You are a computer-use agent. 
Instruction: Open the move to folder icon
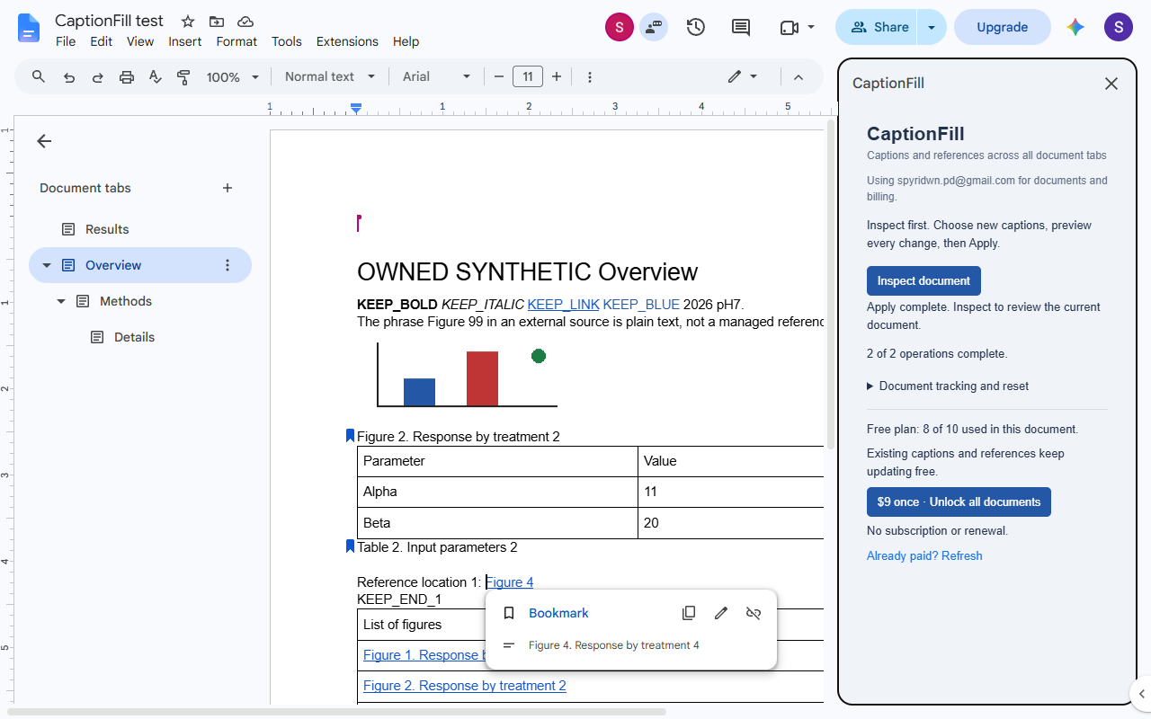[x=216, y=22]
